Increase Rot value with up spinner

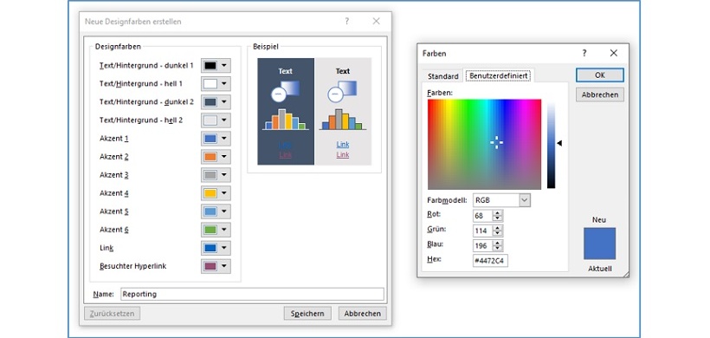coord(498,213)
